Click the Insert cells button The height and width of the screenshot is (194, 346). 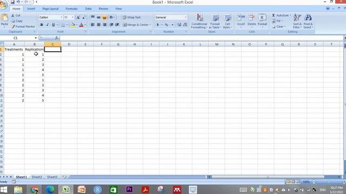click(x=241, y=20)
